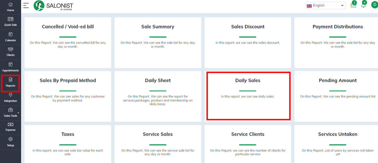378x163 pixels.
Task: Go to the Calendar sidebar icon
Action: pos(10,34)
